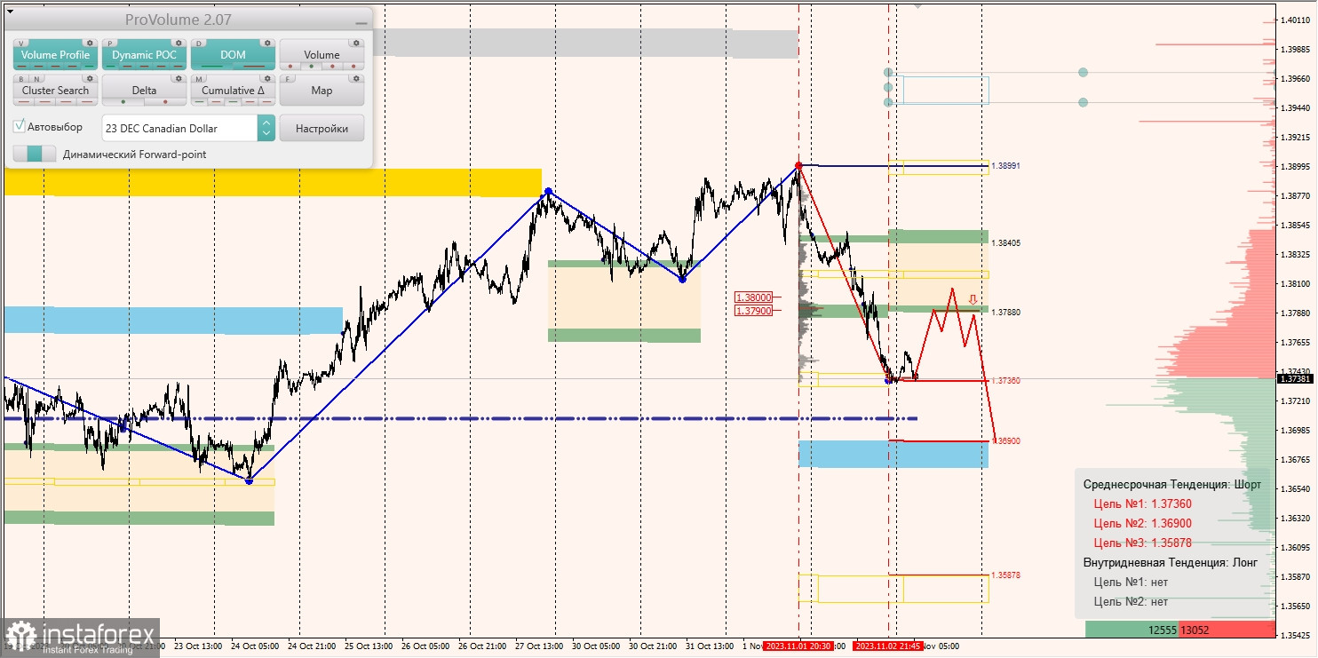Select the red high point at 1.38991
Image resolution: width=1318 pixels, height=658 pixels.
pos(798,165)
